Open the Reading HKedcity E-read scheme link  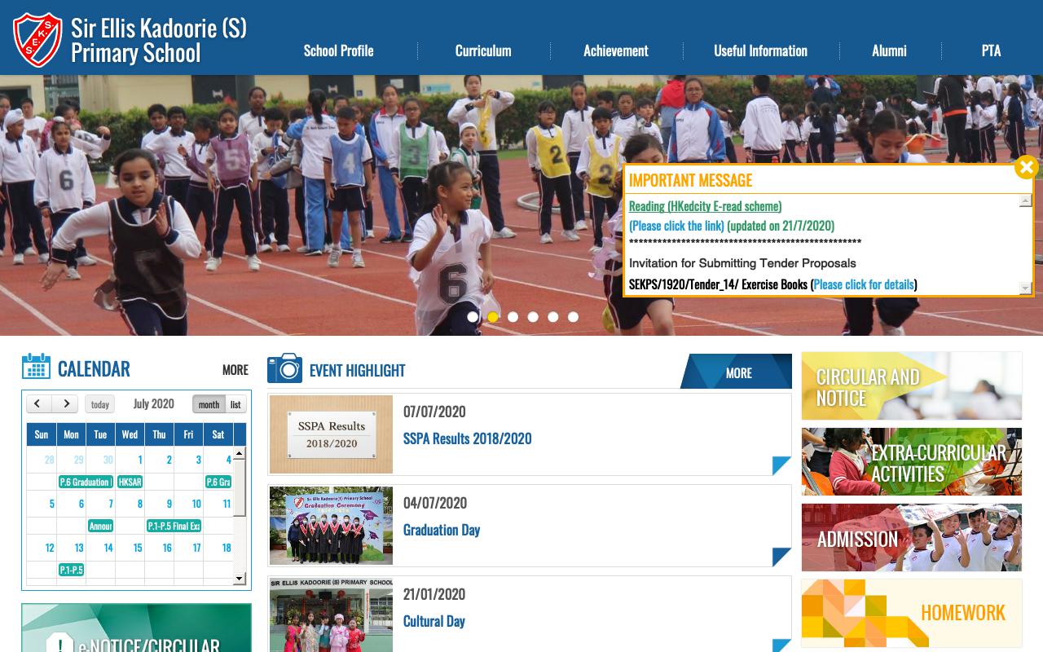pyautogui.click(x=703, y=206)
